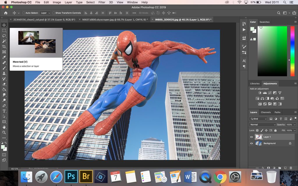Image resolution: width=298 pixels, height=186 pixels.
Task: Open the blend mode dropdown showing Normal
Action: pyautogui.click(x=262, y=124)
